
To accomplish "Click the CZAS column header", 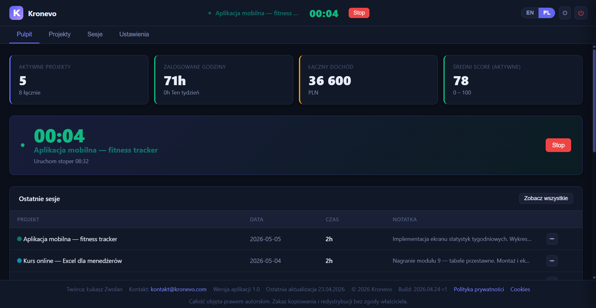I will (332, 219).
